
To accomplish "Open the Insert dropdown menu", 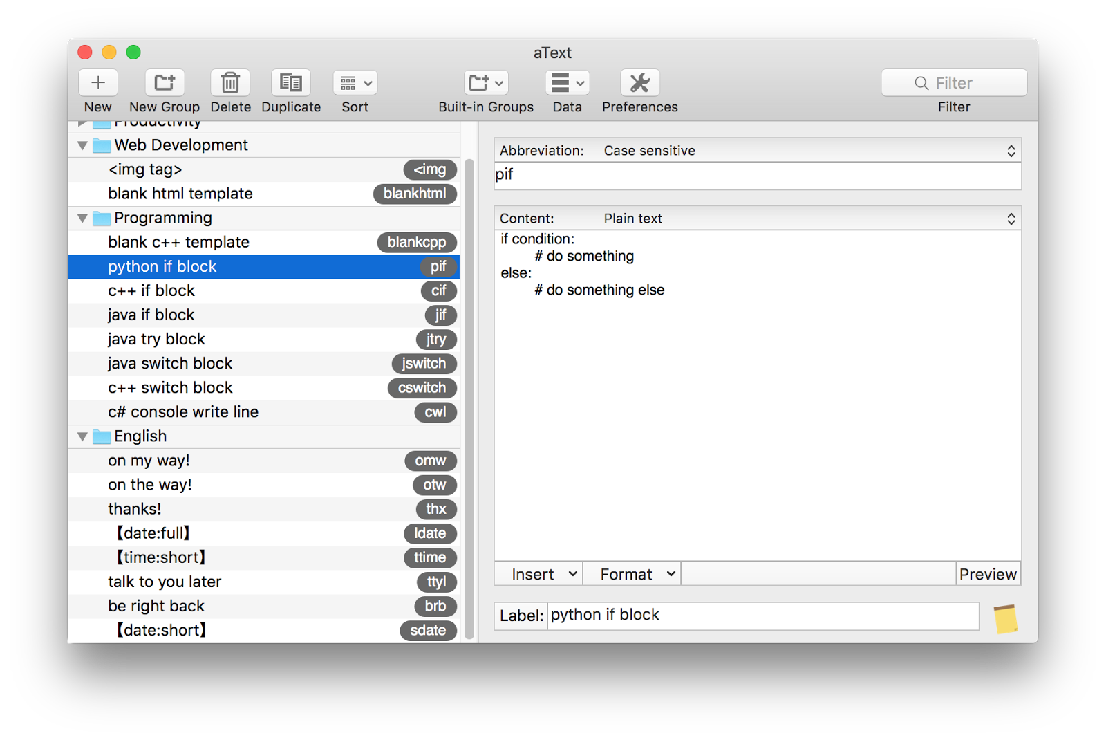I will 538,574.
